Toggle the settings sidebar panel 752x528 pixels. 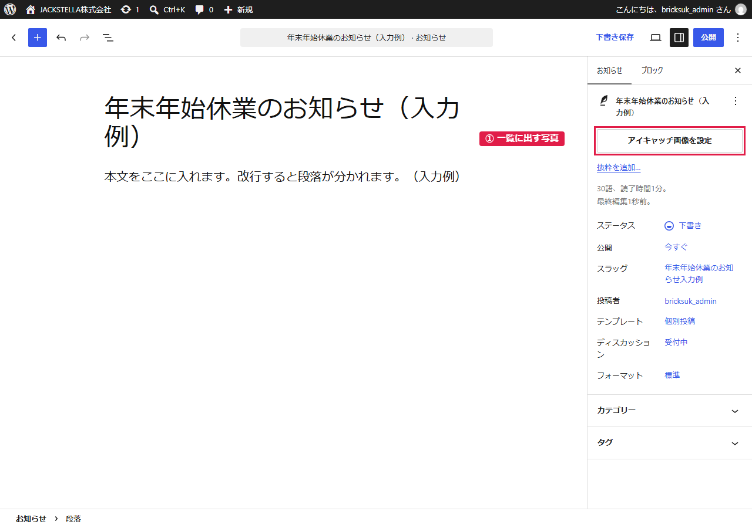pyautogui.click(x=679, y=38)
